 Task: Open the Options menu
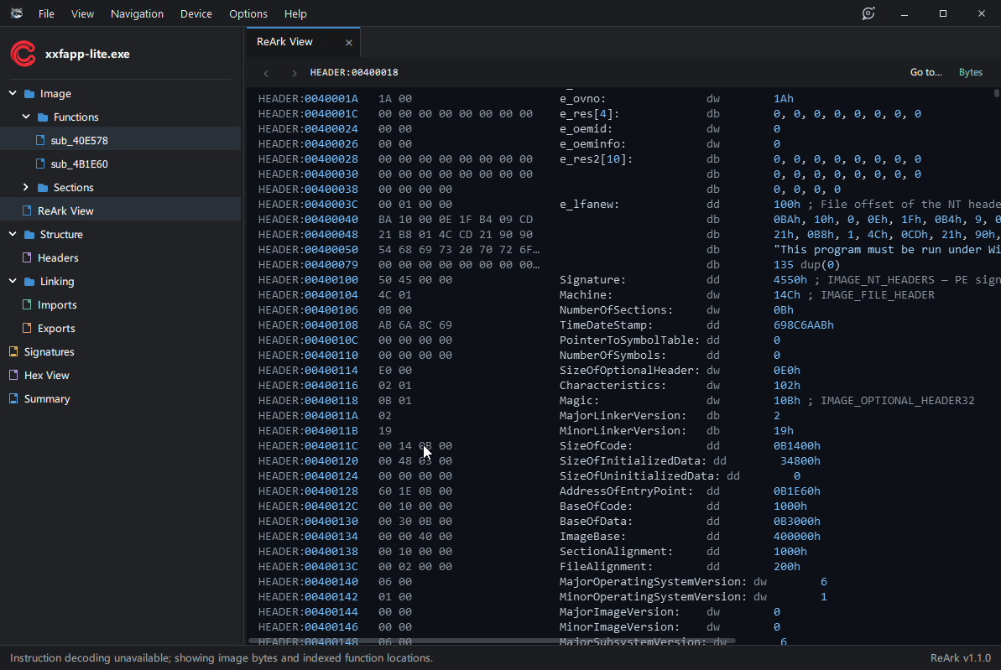(248, 13)
